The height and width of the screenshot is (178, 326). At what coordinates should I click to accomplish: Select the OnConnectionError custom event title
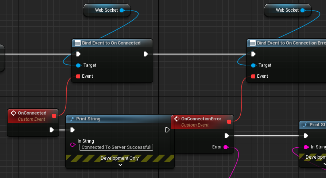pyautogui.click(x=201, y=119)
